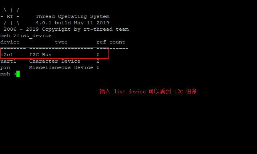Click the last msh prompt
Viewport: 257px width, 154px height.
click(8, 74)
